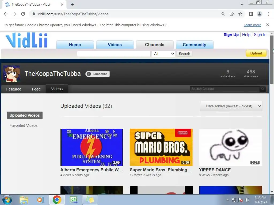
Task: Select Uploaded Videos in sidebar
Action: click(25, 115)
